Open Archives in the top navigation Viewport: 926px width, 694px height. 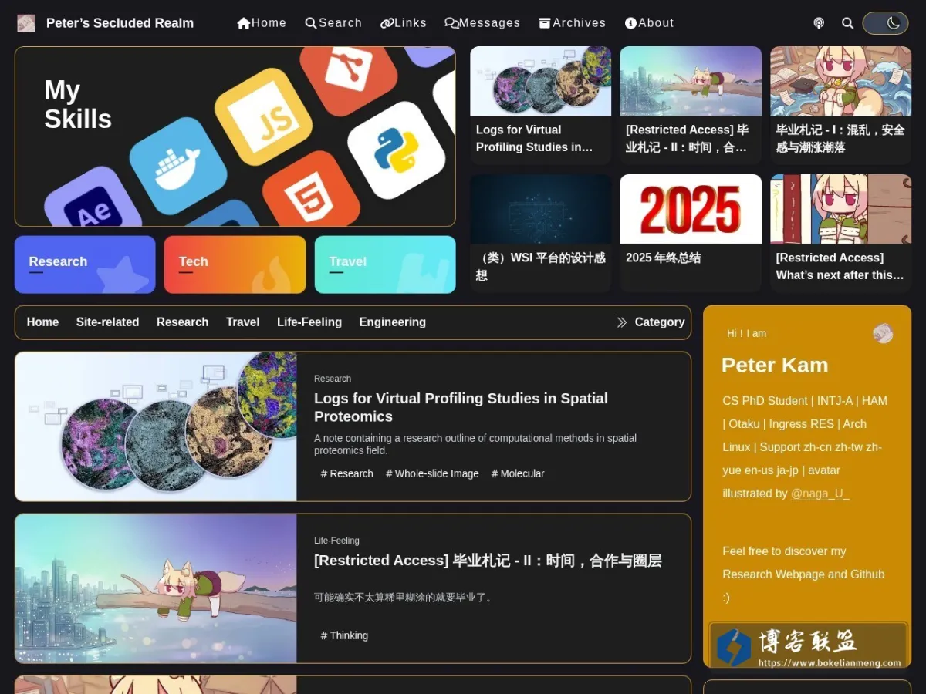573,23
